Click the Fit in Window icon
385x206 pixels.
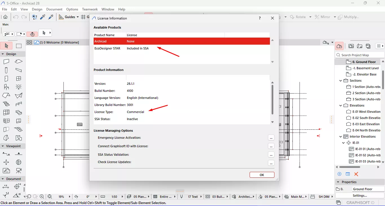point(50,197)
